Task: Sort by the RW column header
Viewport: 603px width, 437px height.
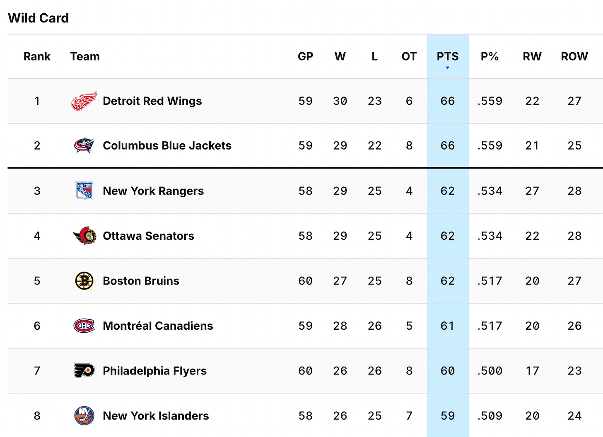Action: pyautogui.click(x=532, y=56)
